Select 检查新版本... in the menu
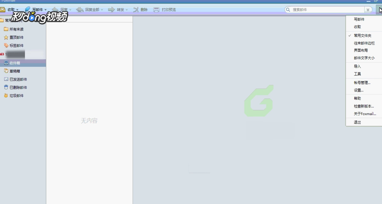The height and width of the screenshot is (204, 382). pos(364,106)
